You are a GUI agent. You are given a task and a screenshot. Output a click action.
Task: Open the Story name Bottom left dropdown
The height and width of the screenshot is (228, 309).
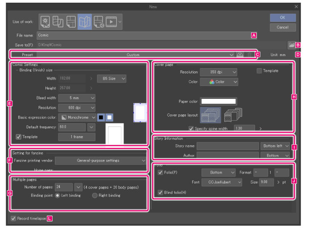coord(275,146)
